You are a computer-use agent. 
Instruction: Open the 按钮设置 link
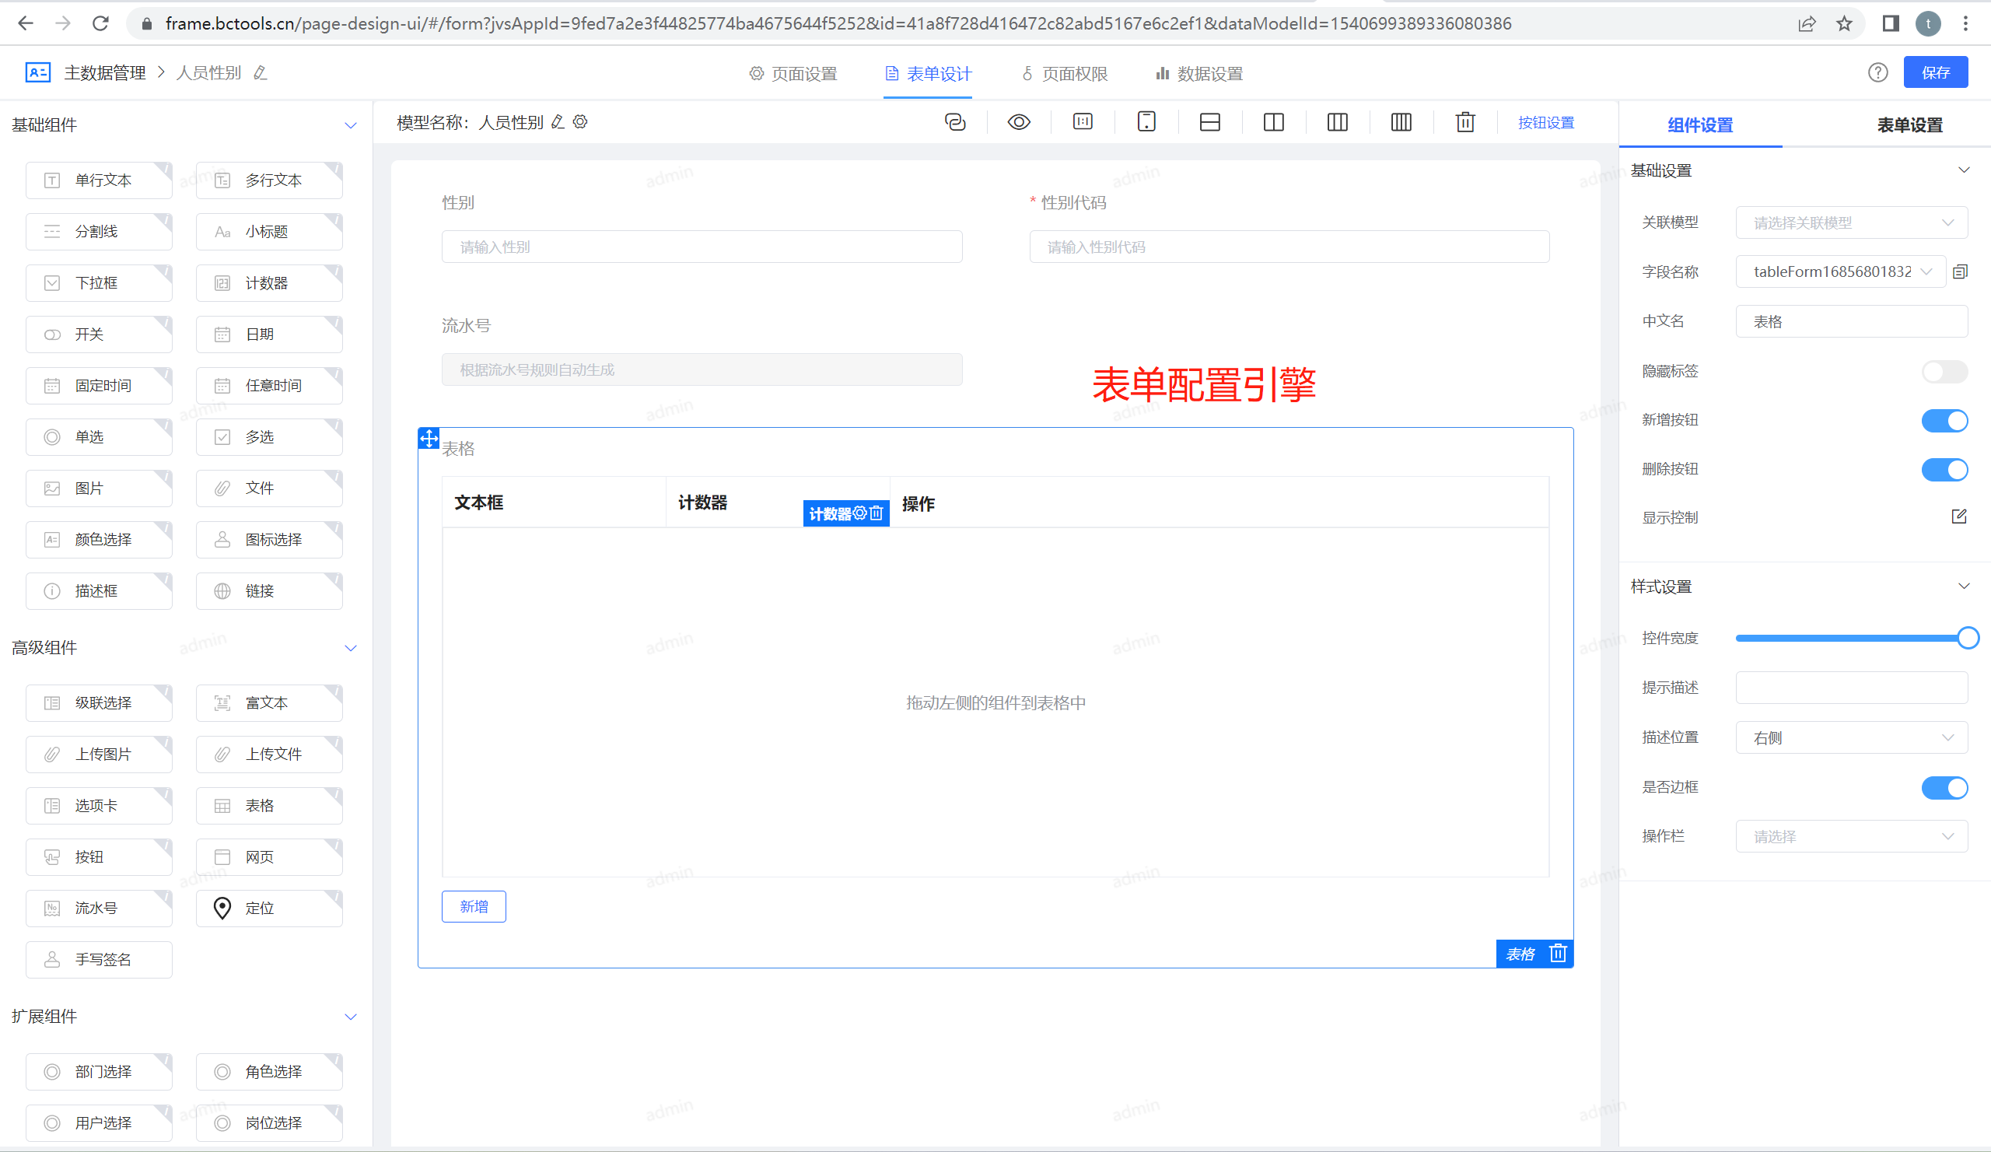pos(1546,122)
